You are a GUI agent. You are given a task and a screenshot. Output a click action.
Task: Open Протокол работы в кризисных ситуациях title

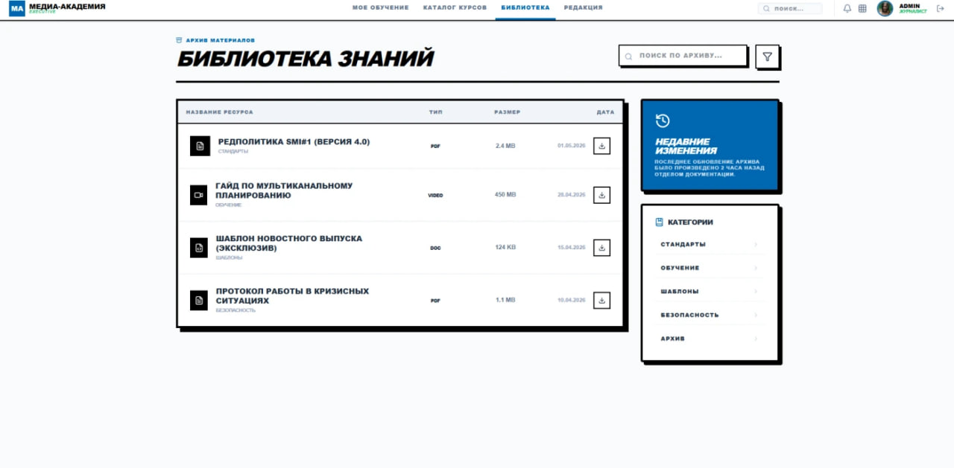292,296
